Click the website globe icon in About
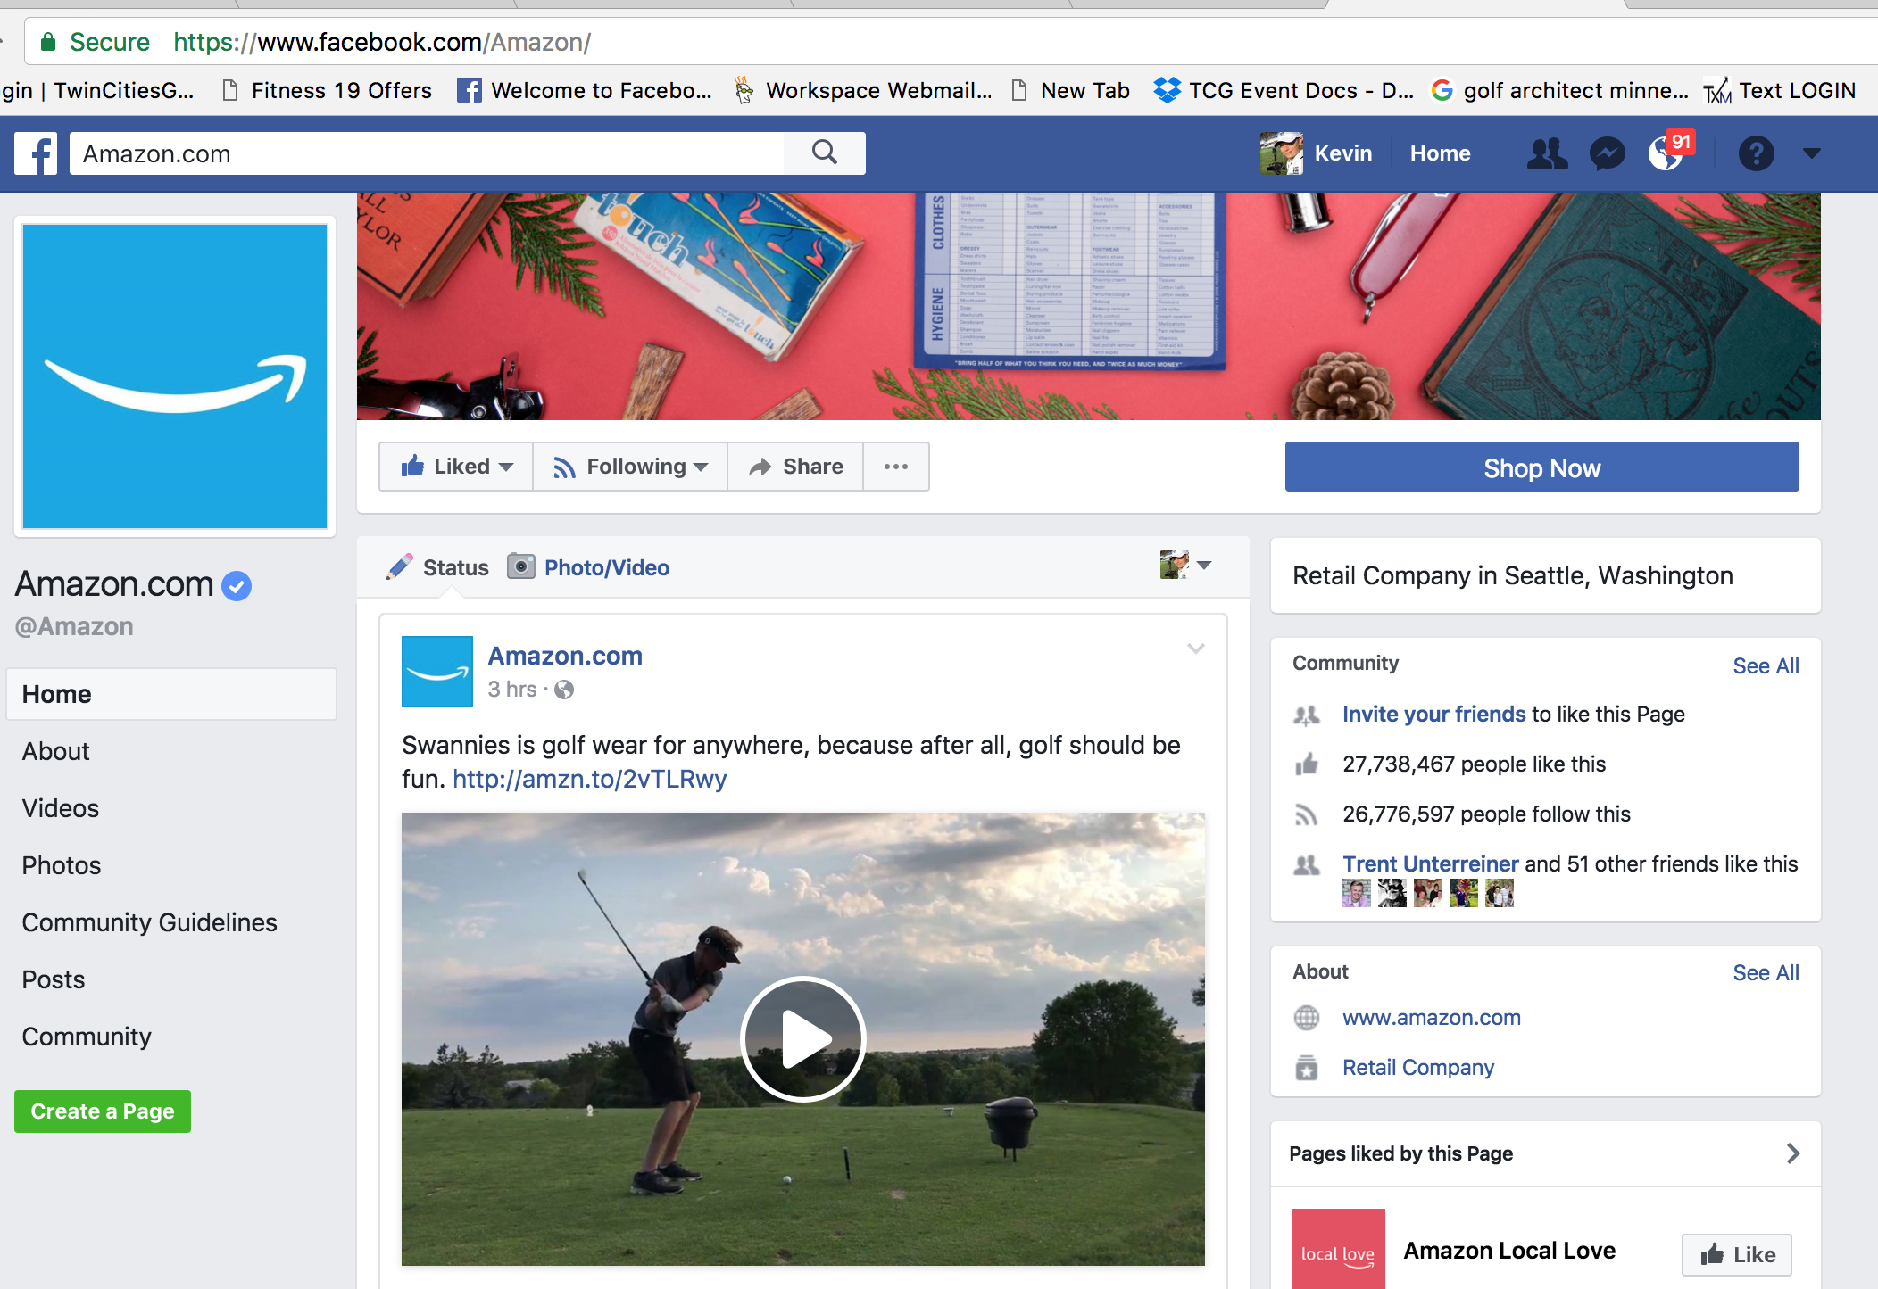 click(x=1307, y=1018)
